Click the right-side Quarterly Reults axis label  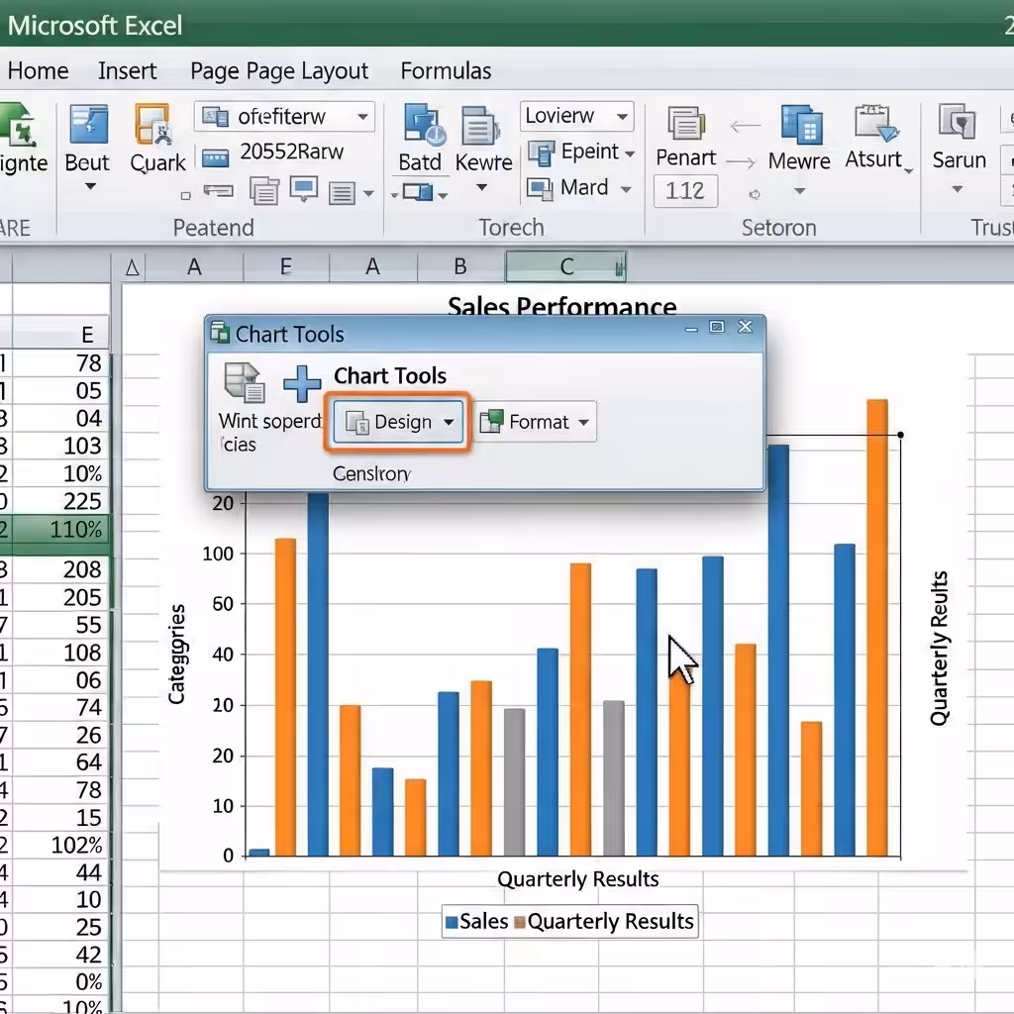[939, 648]
